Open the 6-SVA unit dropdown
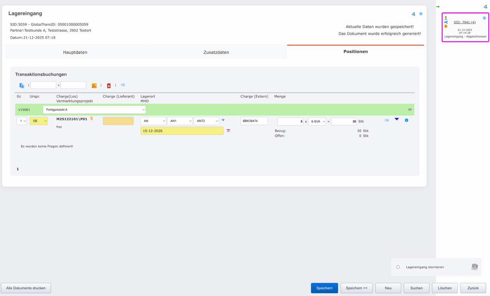 pyautogui.click(x=317, y=121)
